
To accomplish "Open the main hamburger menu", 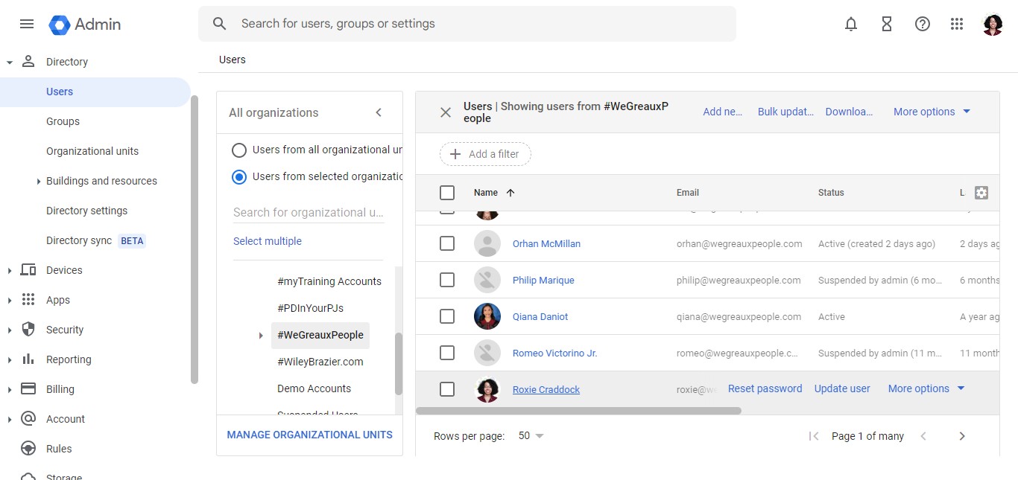I will click(27, 24).
